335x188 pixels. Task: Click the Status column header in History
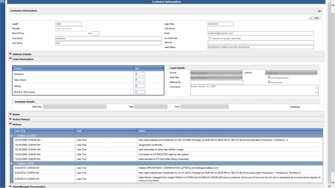230,131
